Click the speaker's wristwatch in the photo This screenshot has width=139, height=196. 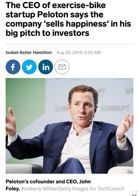121,139
